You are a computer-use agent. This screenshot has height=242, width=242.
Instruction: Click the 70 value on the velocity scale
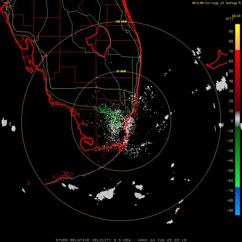pos(231,51)
